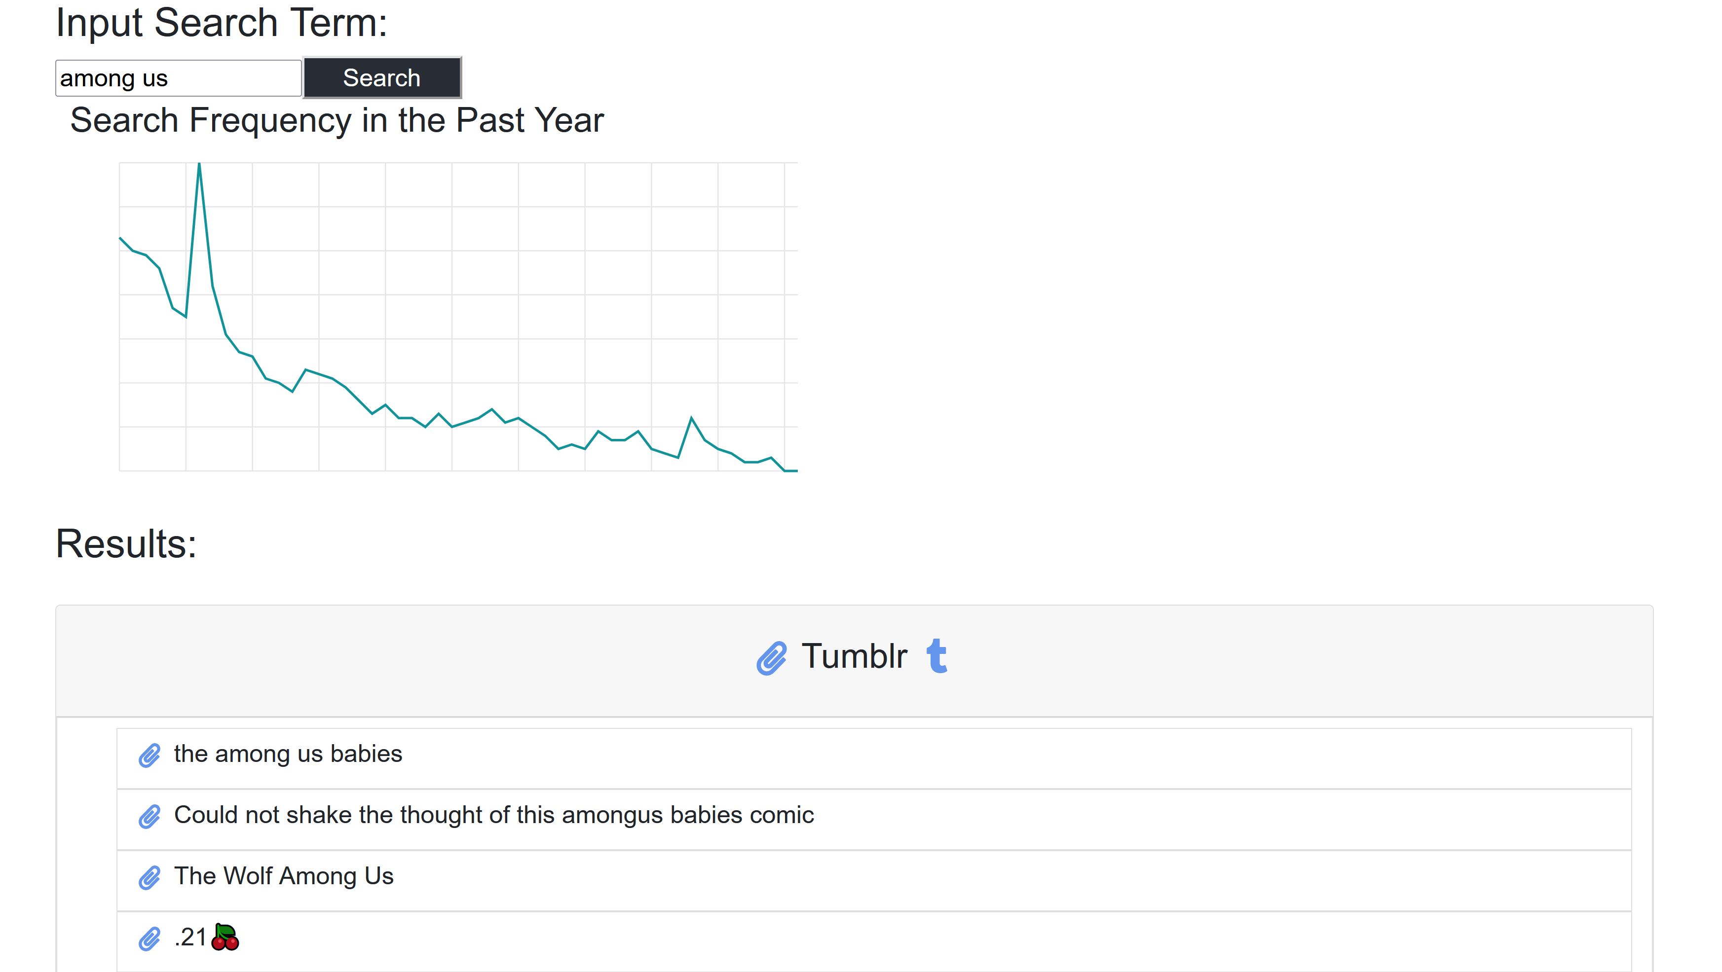Click the cherries emoji in last result

(225, 936)
